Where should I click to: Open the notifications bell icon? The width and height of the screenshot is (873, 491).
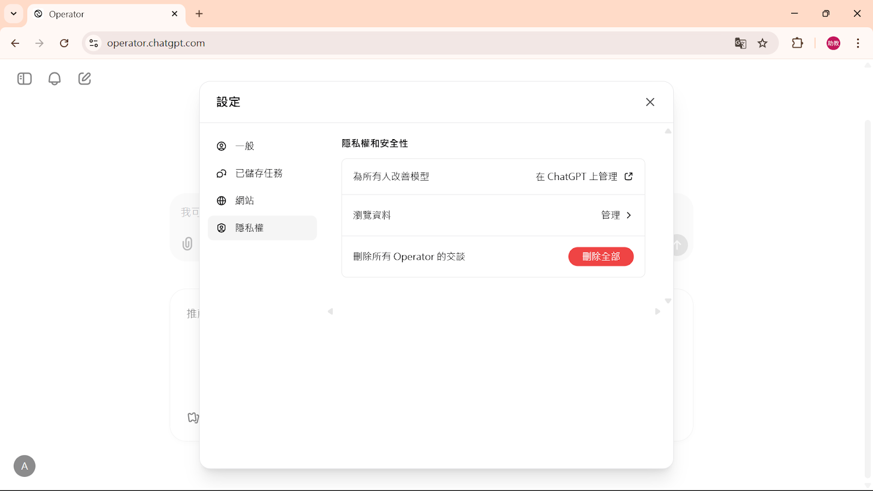pyautogui.click(x=55, y=79)
